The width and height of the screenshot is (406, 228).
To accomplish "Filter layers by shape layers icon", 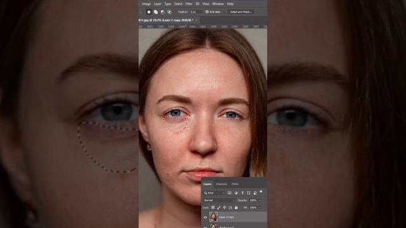I will click(x=249, y=193).
